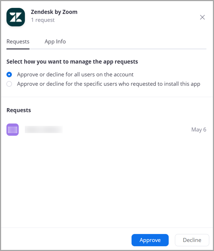Click the Zendesk app logo icon
The width and height of the screenshot is (214, 251).
click(x=16, y=17)
